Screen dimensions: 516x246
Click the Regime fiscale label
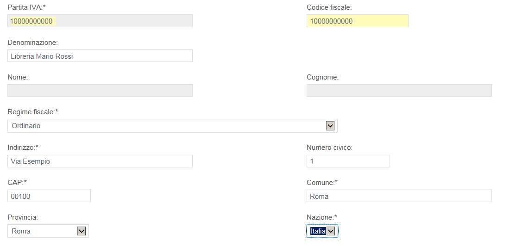pyautogui.click(x=32, y=112)
